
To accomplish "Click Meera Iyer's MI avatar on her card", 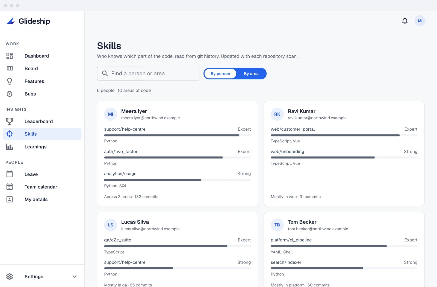I will pos(111,114).
